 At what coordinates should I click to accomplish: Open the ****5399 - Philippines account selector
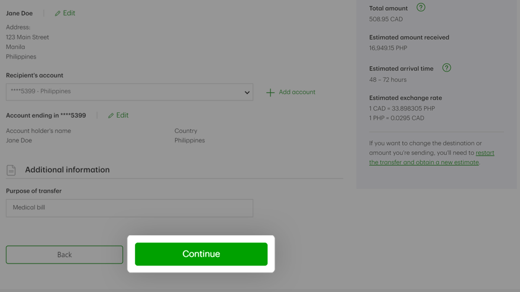130,92
